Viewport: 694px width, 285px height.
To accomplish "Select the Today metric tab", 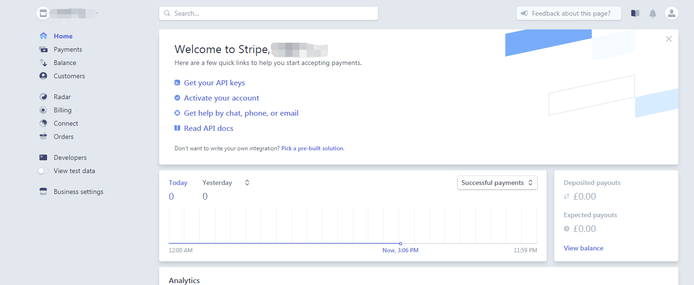I will (x=178, y=183).
